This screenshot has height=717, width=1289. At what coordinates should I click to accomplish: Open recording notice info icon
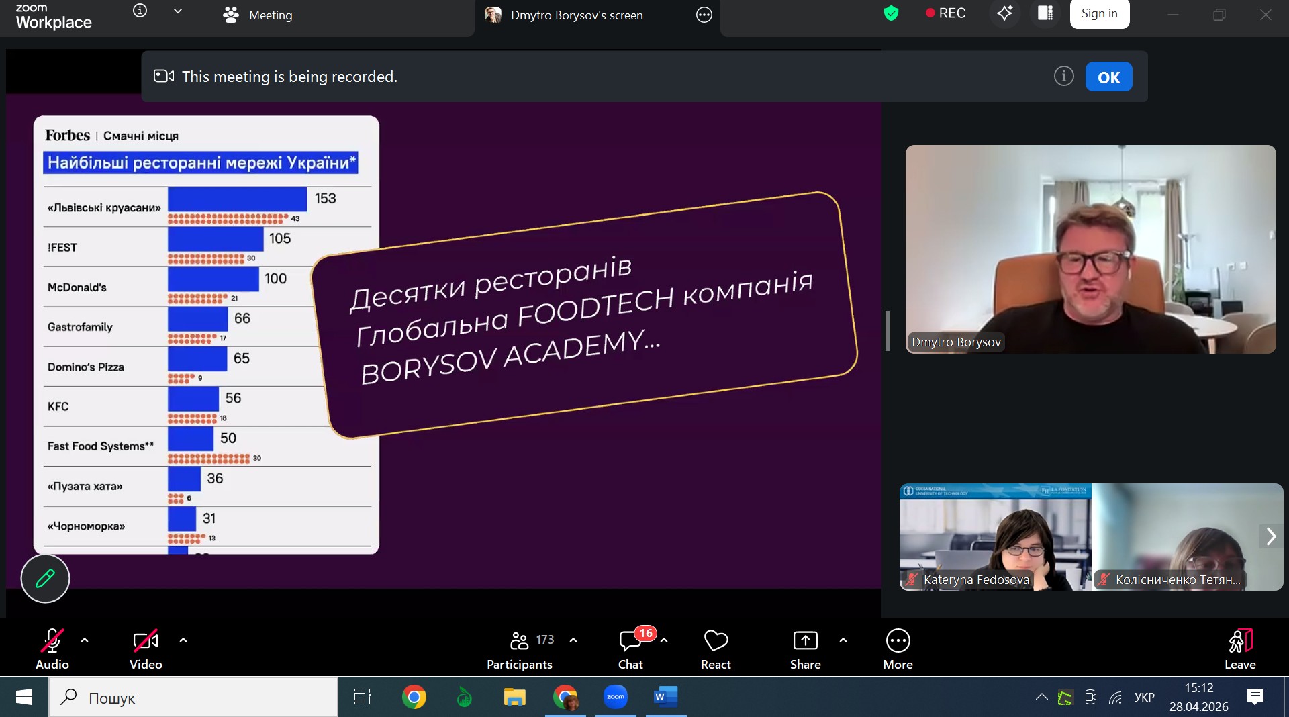(x=1064, y=77)
